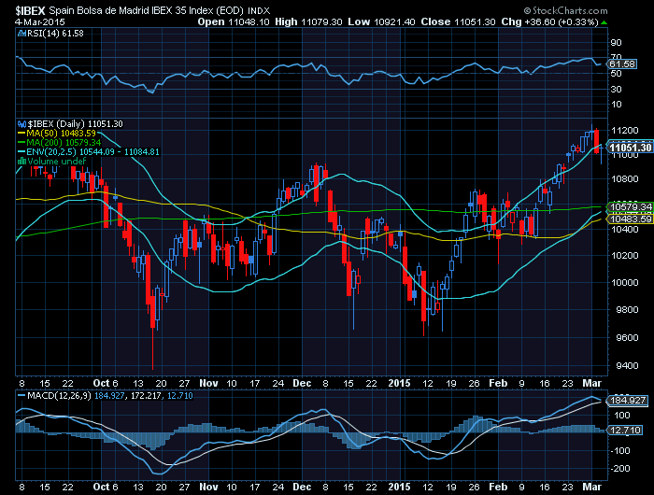
Task: Click the 30 level on RSI axis
Action: coord(616,90)
